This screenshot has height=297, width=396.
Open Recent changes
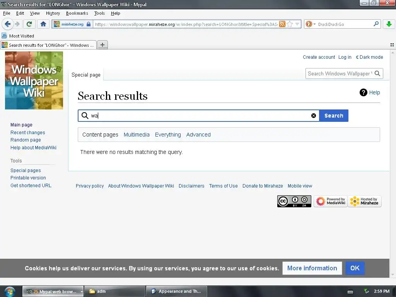point(28,132)
